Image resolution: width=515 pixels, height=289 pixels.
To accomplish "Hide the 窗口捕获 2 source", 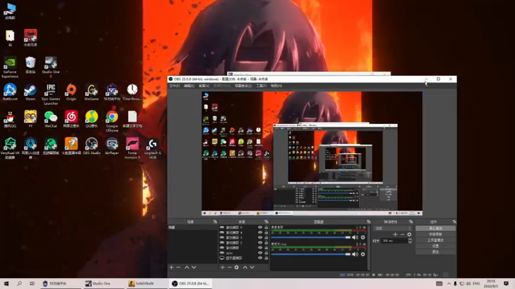I will [260, 243].
